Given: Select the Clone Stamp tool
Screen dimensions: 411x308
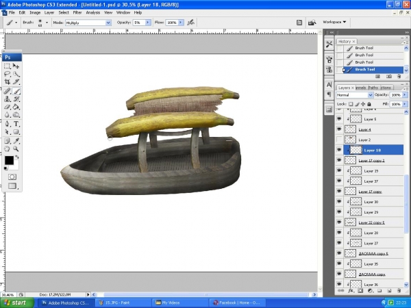Looking at the screenshot, I should coord(8,99).
